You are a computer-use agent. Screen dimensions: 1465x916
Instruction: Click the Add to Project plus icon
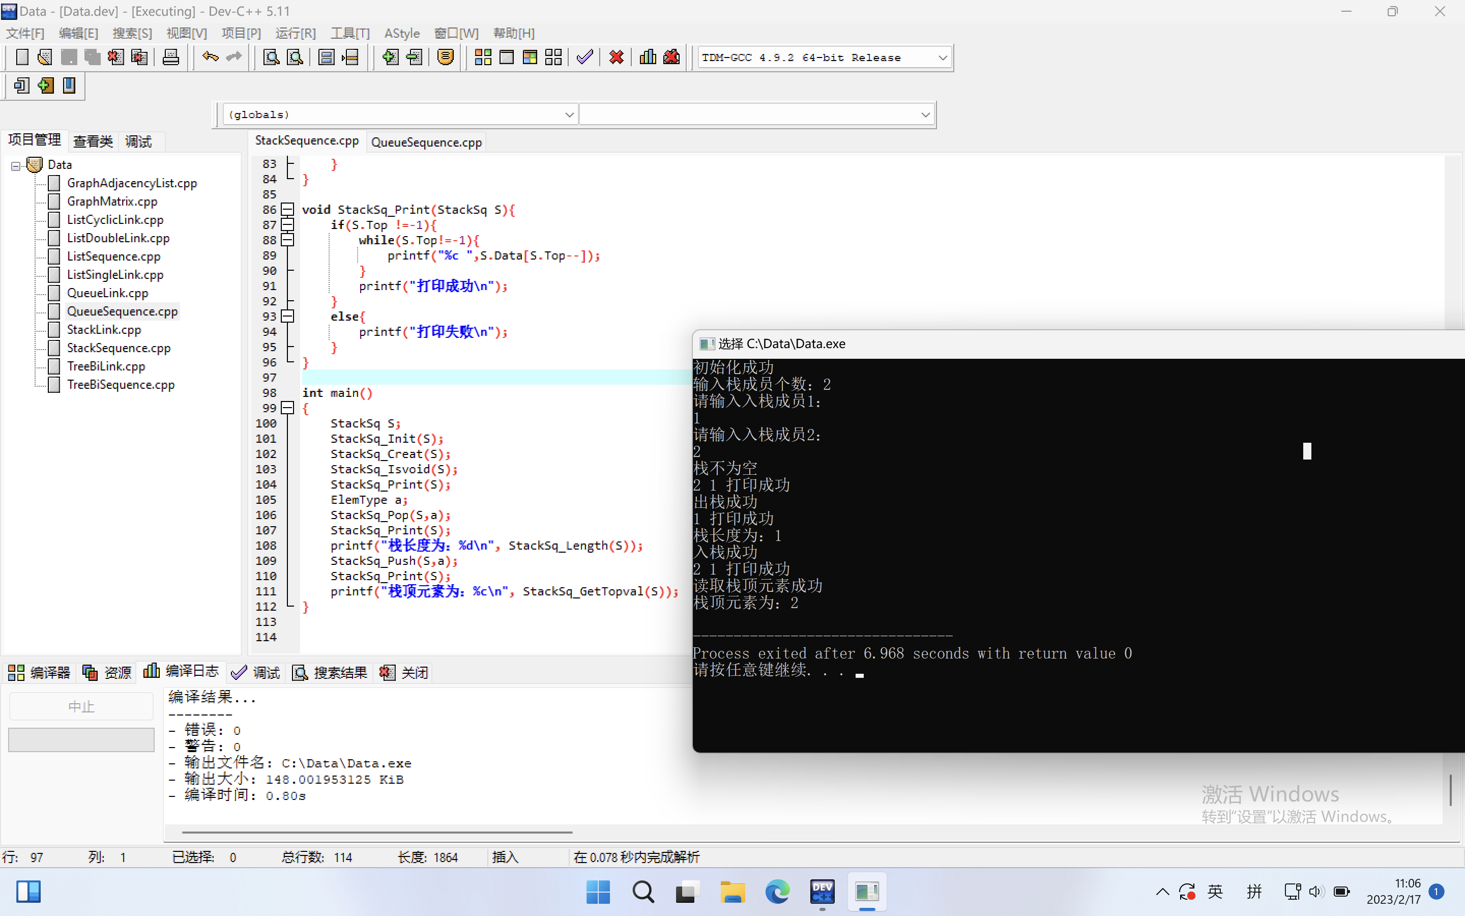pos(390,58)
